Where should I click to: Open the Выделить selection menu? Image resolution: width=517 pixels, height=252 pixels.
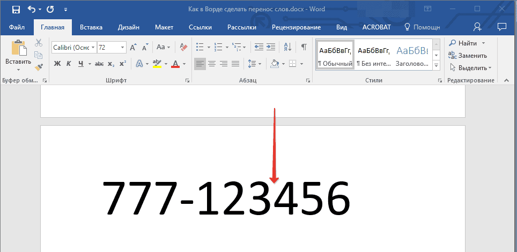tap(470, 68)
